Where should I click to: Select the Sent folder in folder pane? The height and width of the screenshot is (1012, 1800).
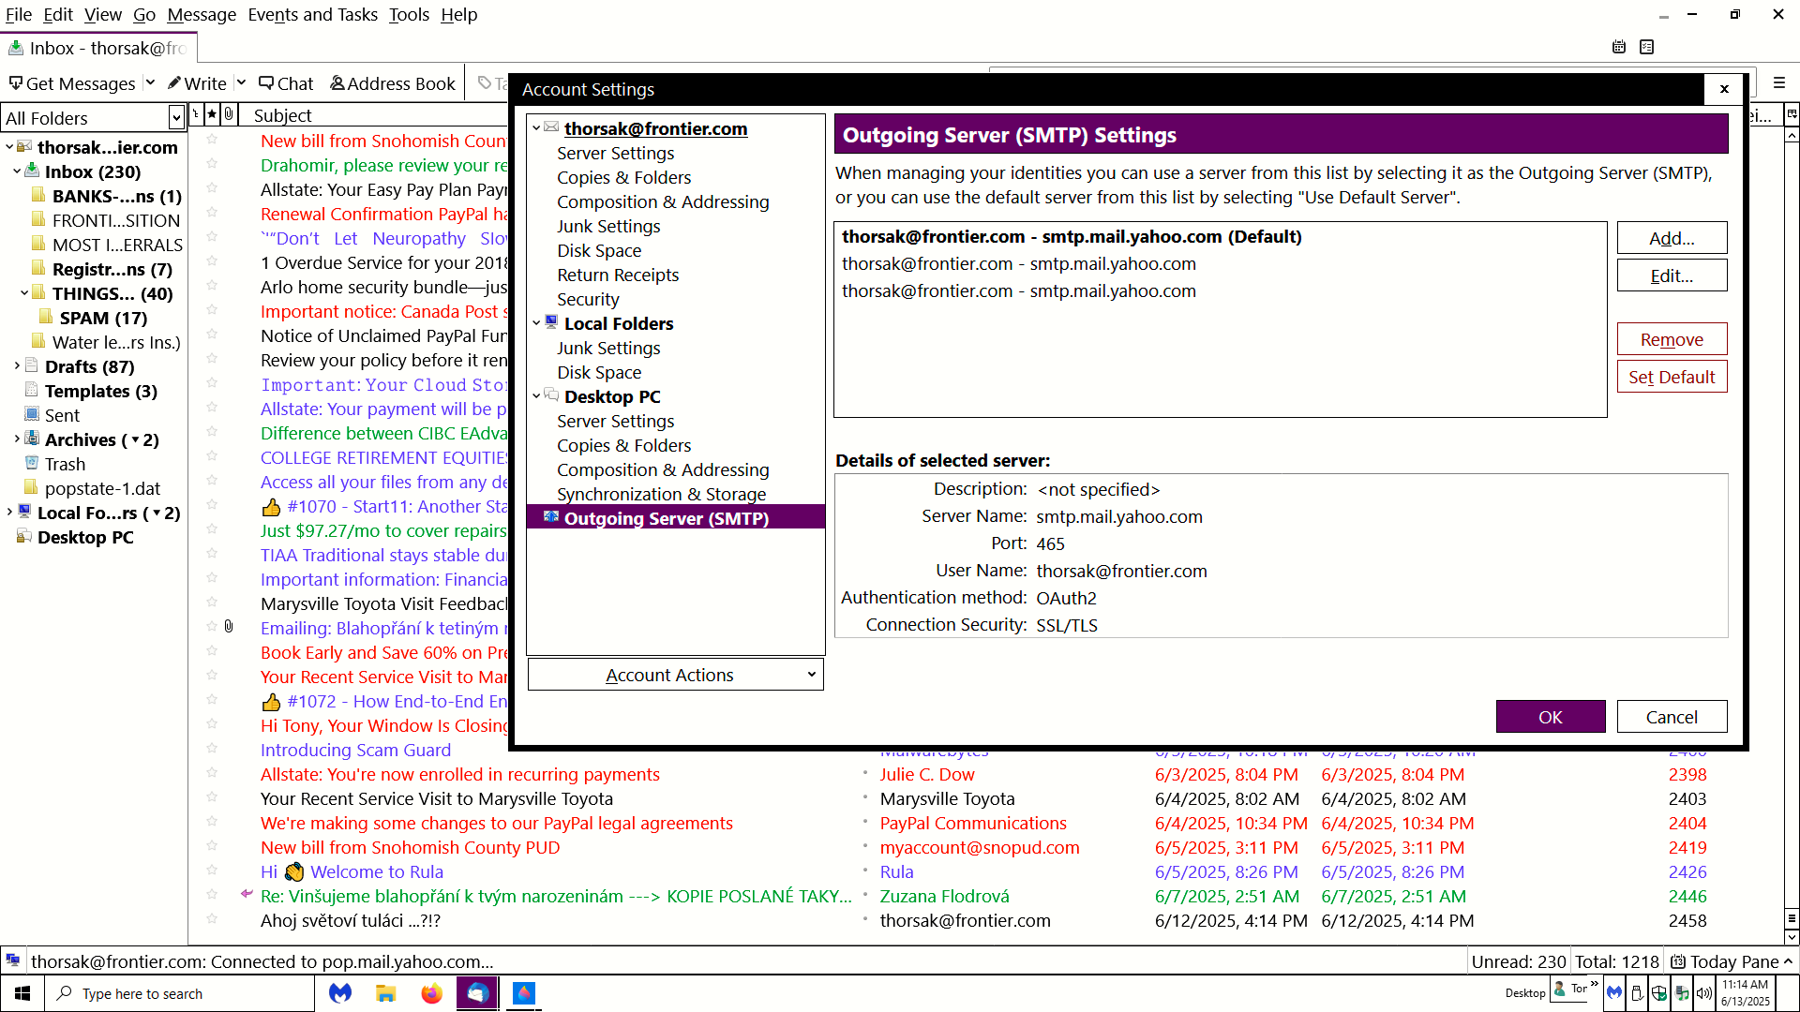tap(62, 415)
